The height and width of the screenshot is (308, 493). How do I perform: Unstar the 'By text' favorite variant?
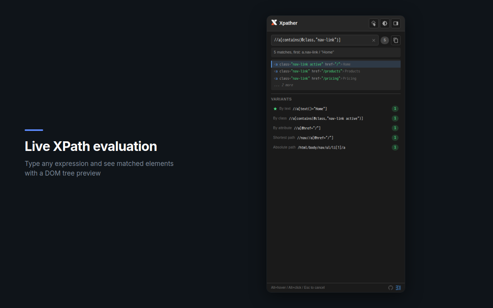275,109
